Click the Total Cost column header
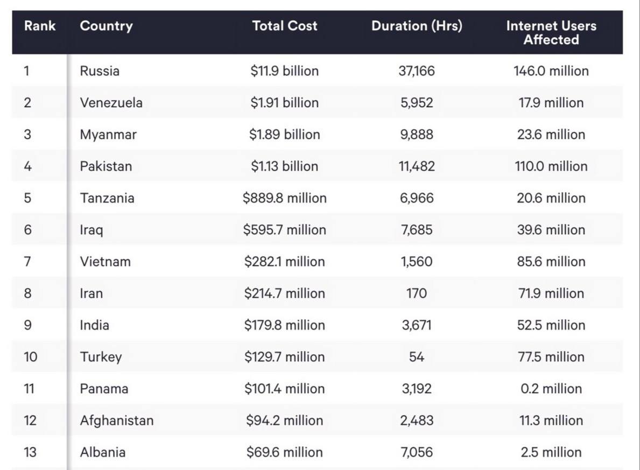This screenshot has height=470, width=640. click(285, 26)
